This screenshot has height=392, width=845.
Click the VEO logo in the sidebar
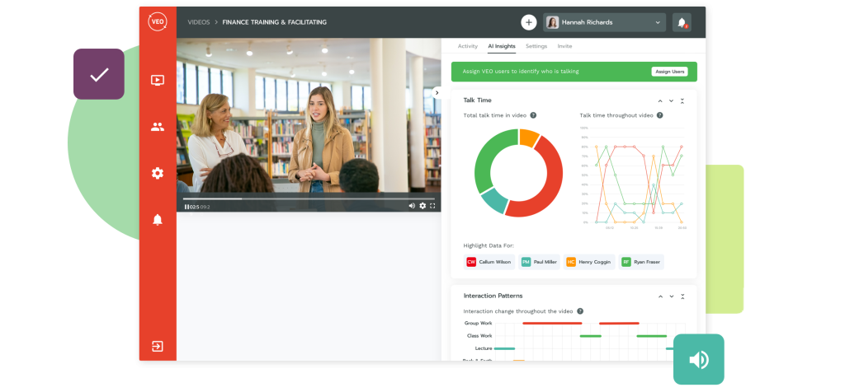tap(158, 22)
